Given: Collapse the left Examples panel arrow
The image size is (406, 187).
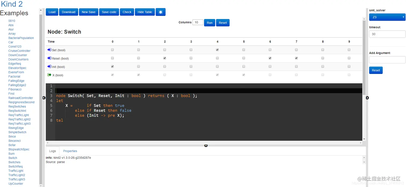Looking at the screenshot, I should (44, 98).
